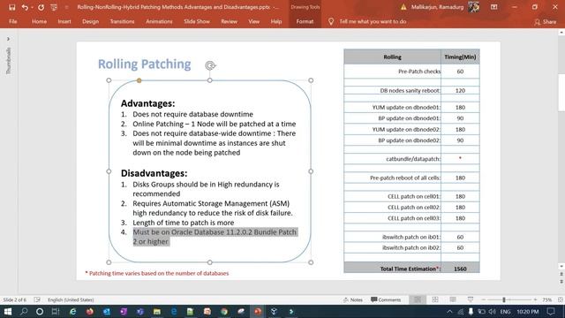The height and width of the screenshot is (318, 565).
Task: Open the Windows Start menu
Action: (x=8, y=312)
